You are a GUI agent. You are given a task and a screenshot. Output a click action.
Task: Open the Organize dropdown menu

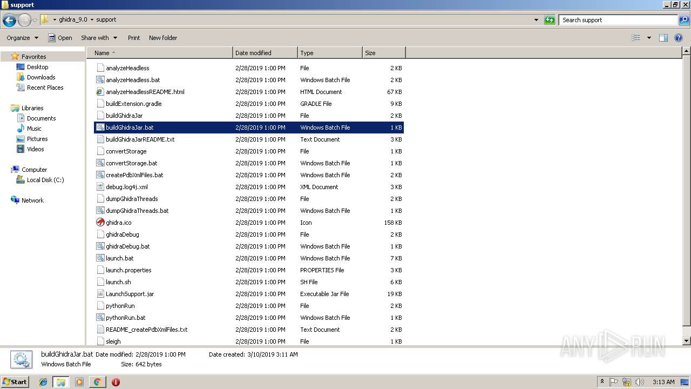tap(23, 38)
